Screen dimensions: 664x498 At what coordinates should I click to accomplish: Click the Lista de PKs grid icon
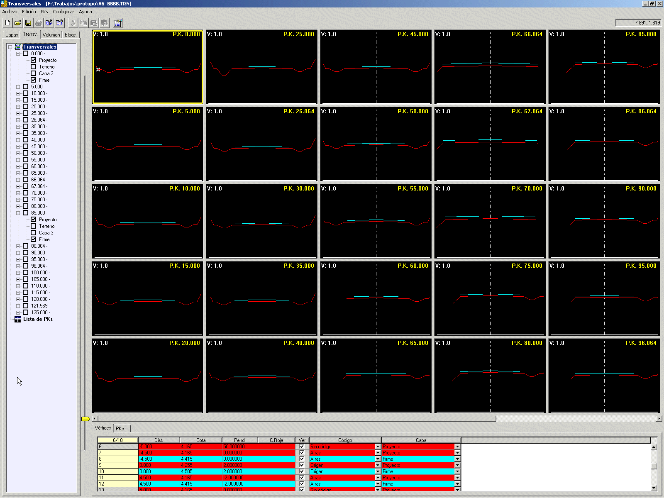tap(18, 319)
